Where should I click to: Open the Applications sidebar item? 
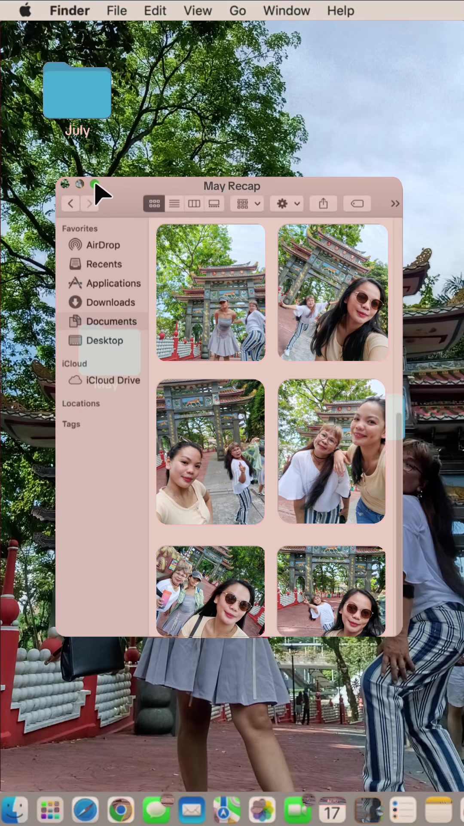[x=104, y=283]
